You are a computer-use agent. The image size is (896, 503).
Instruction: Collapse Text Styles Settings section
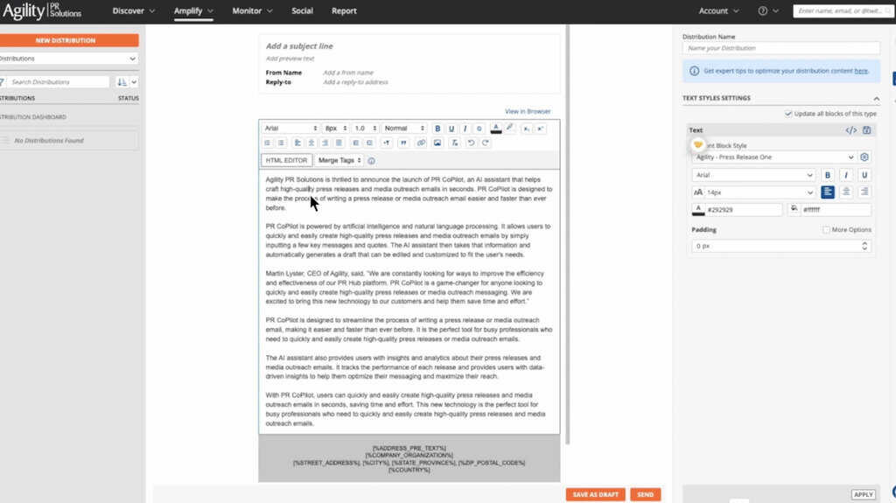coord(876,99)
